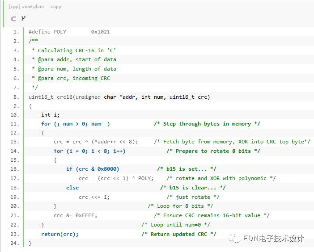
Task: Click line number 8 in the gutter
Action: coord(16,97)
